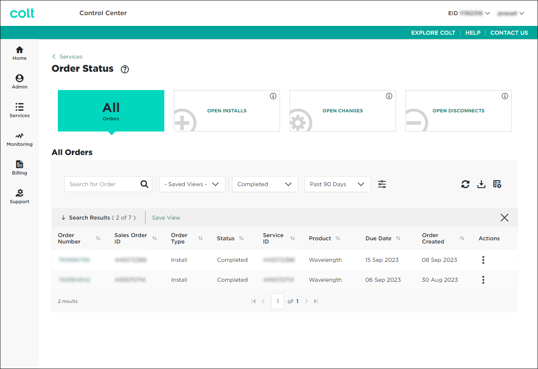538x369 pixels.
Task: Select the Open Disconnects tile
Action: tap(459, 111)
